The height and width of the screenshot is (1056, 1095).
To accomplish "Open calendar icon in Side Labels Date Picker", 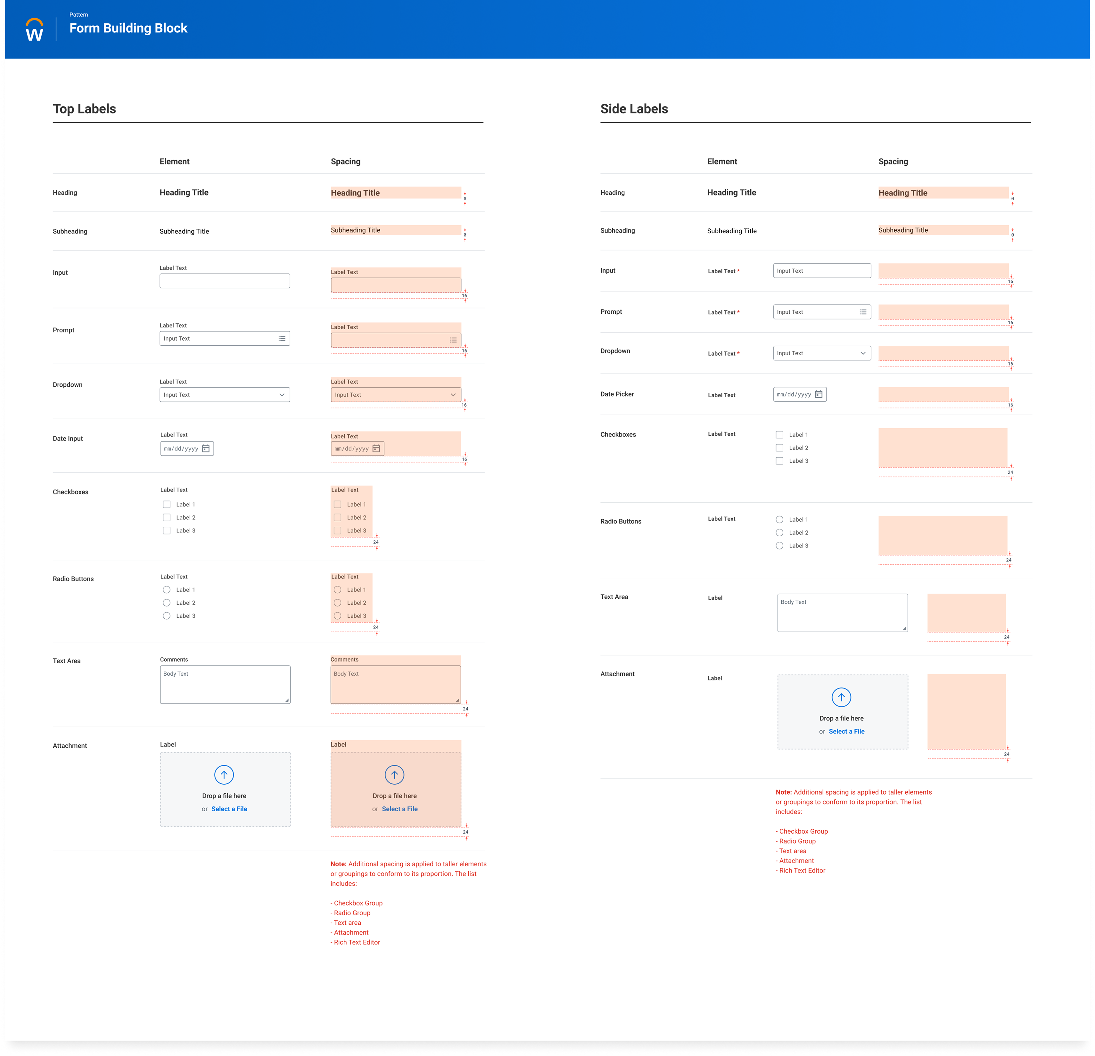I will 819,394.
